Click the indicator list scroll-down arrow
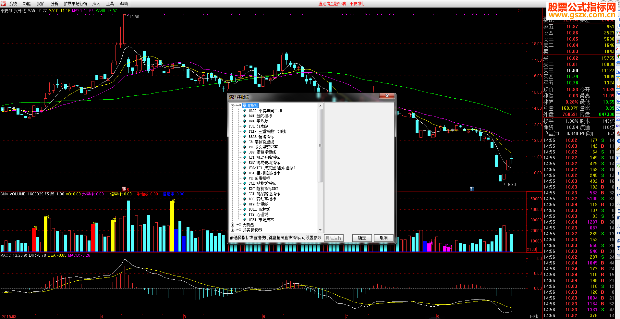The image size is (620, 319). click(320, 230)
